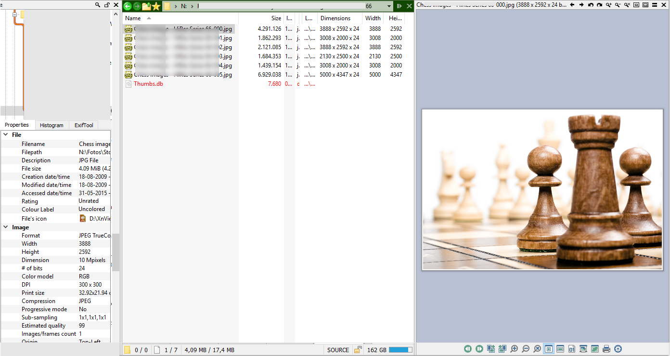
Task: Open the favorites star menu
Action: coord(156,6)
